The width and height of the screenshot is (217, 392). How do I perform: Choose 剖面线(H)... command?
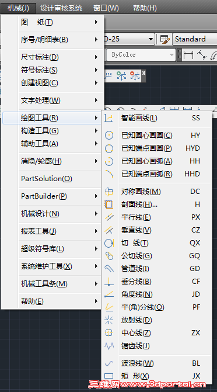click(x=157, y=204)
